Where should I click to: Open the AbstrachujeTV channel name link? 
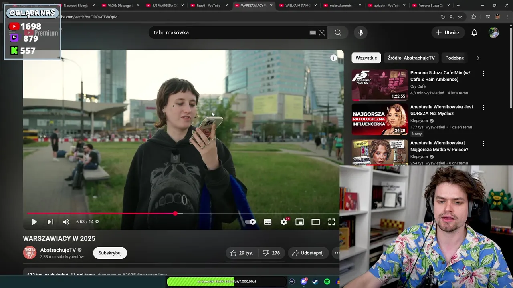point(58,250)
